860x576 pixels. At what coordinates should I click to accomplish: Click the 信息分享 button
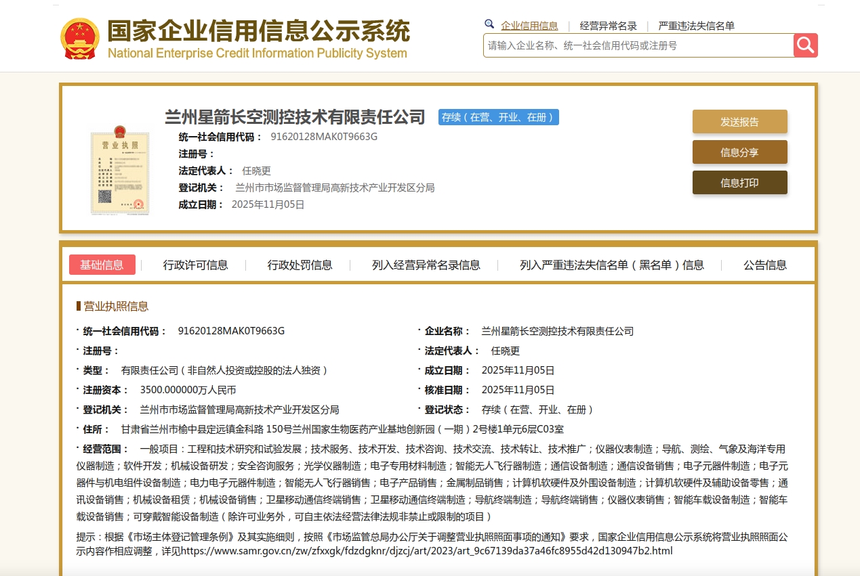[x=739, y=152]
